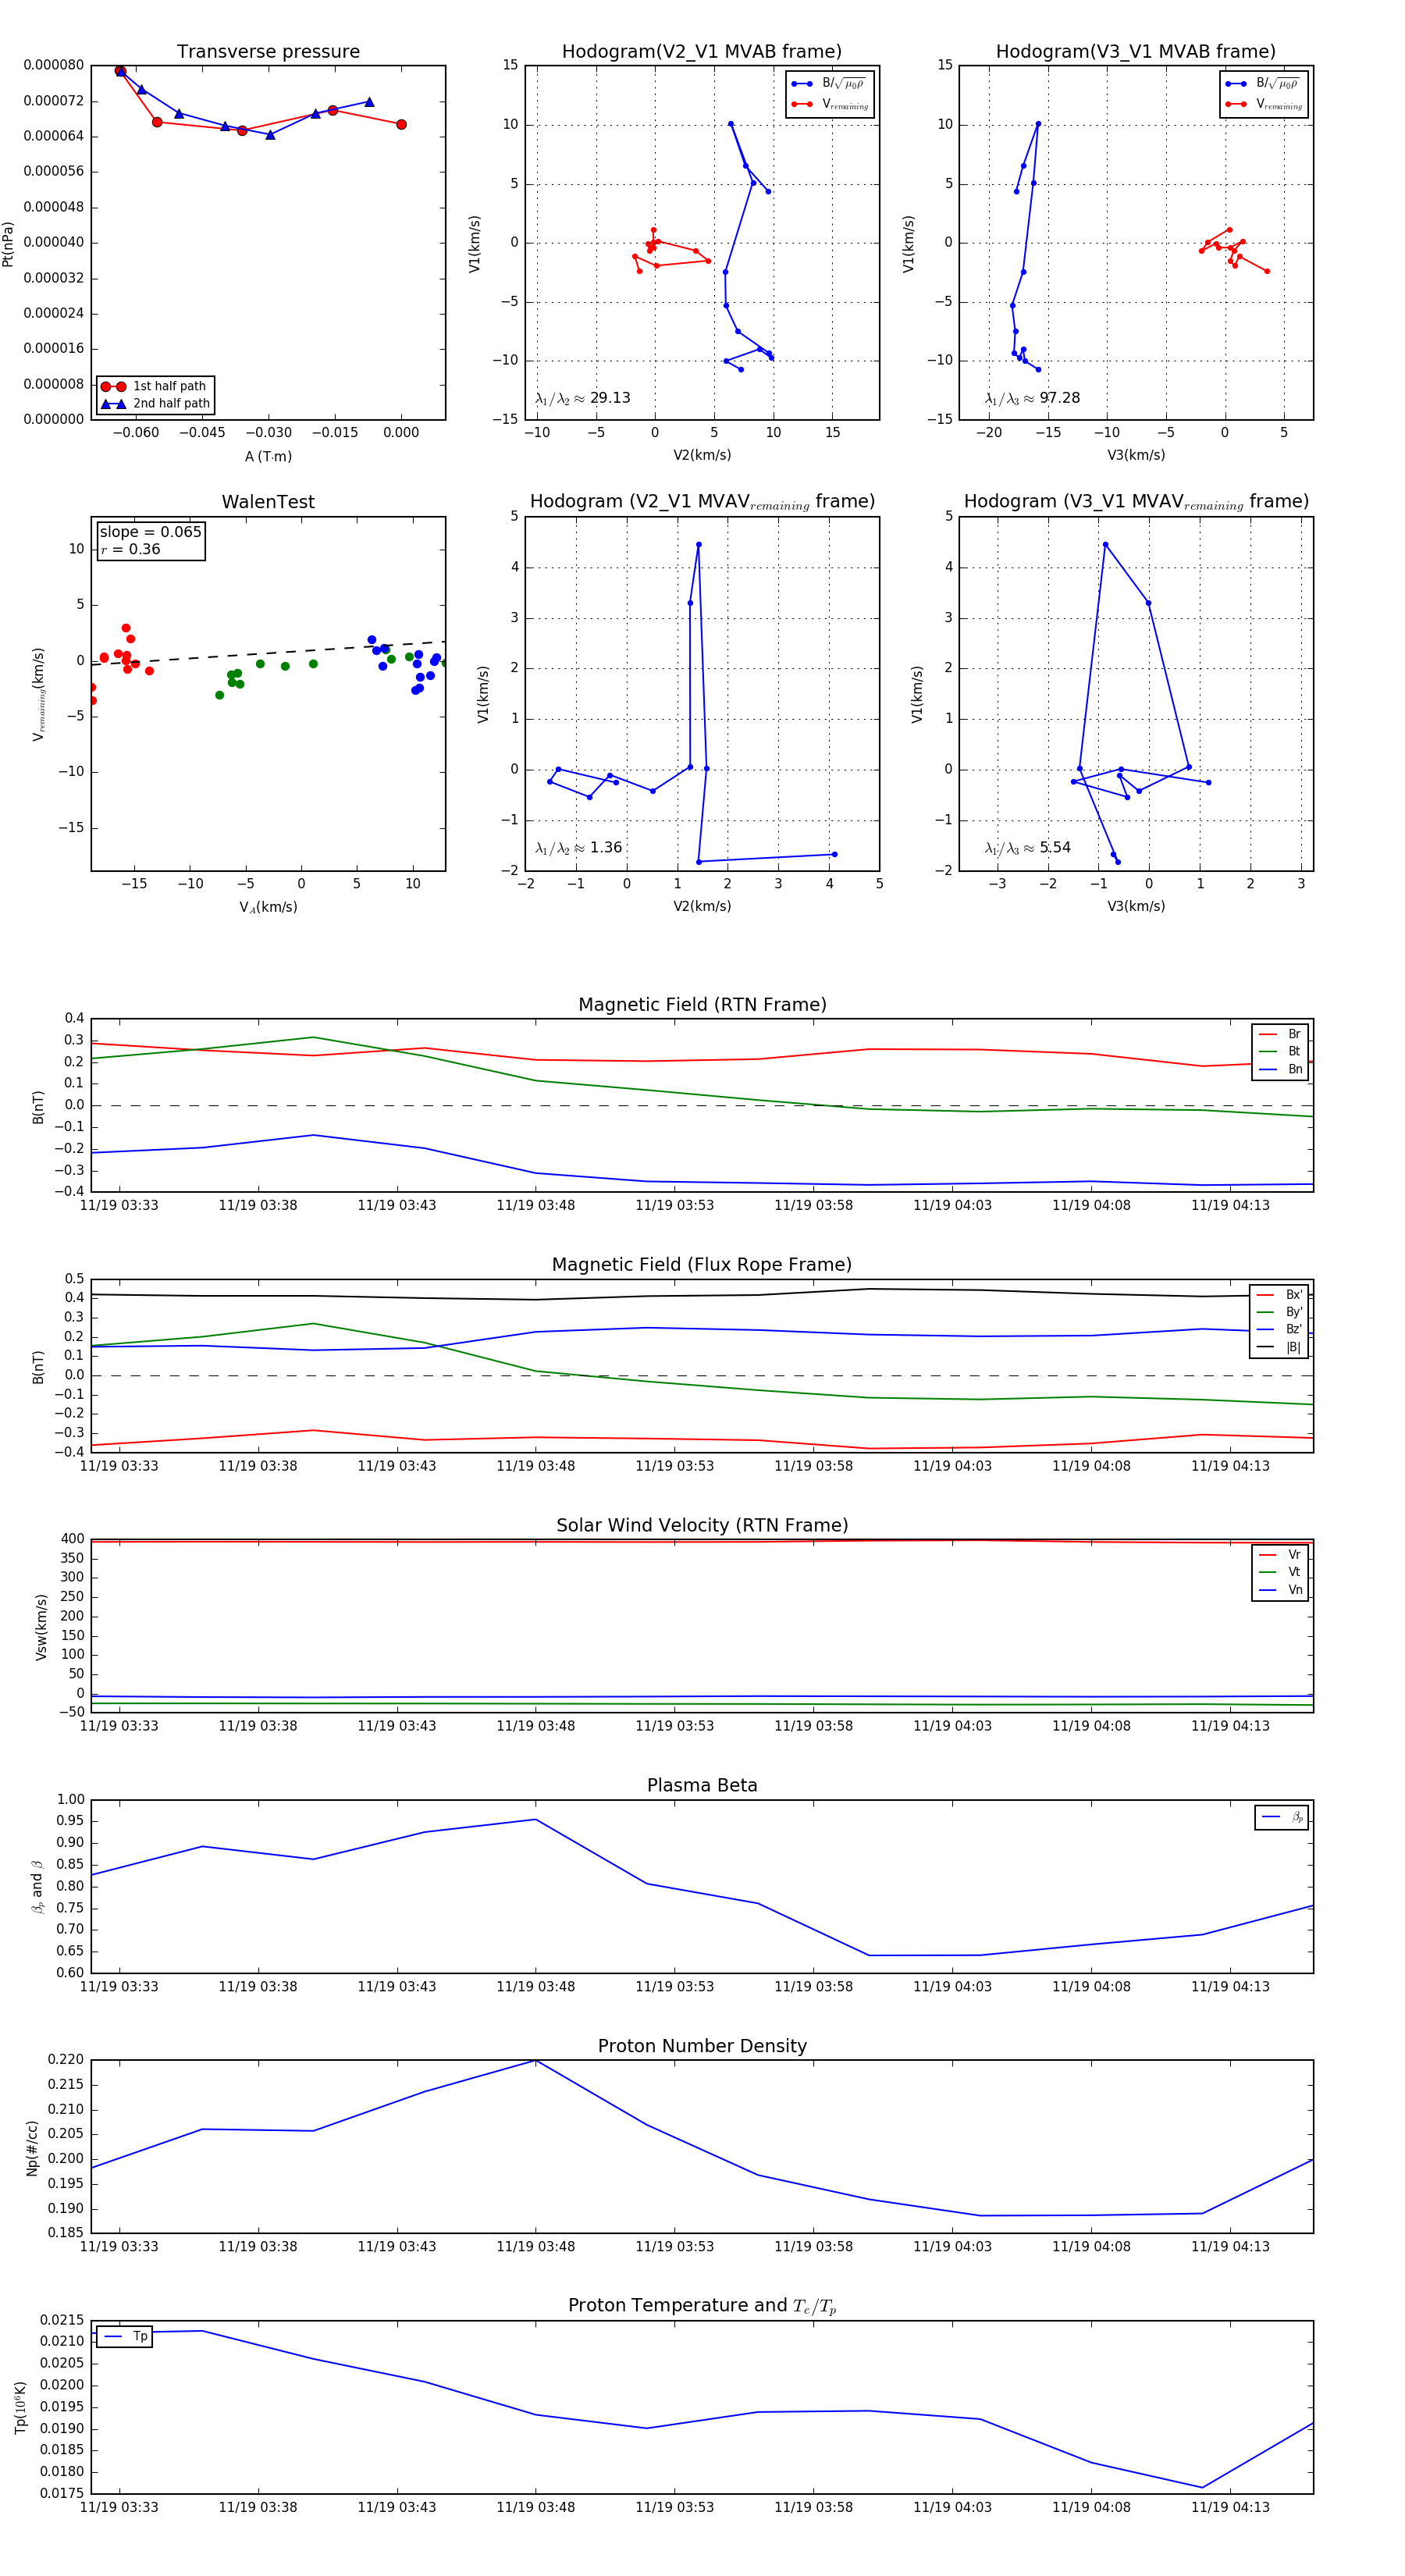
Task: Click the "WalenTest" plot title
Action: point(268,502)
